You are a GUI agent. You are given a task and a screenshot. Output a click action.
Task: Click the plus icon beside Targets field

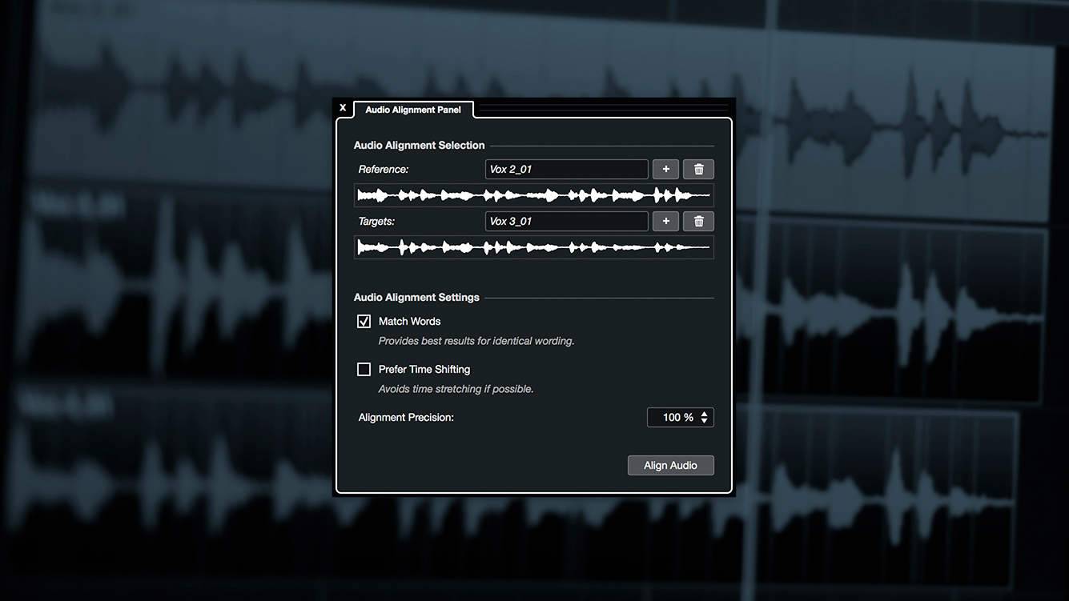(665, 221)
